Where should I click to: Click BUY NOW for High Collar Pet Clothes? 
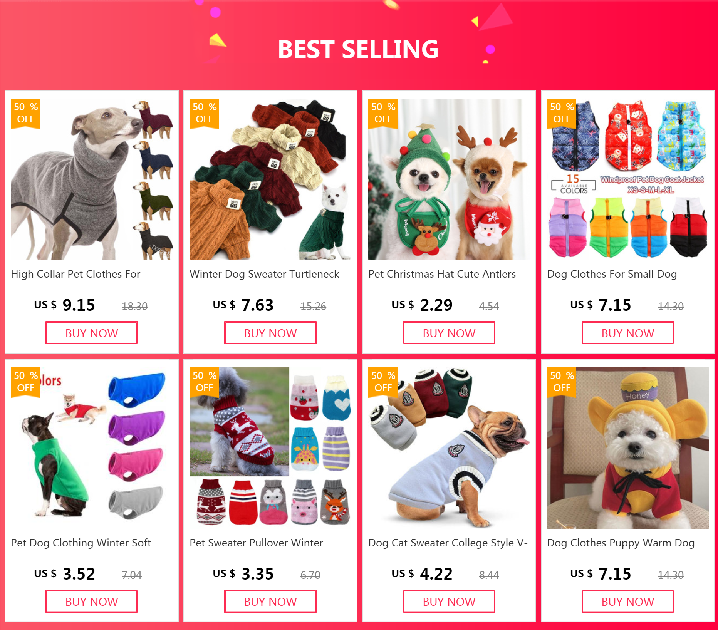92,333
